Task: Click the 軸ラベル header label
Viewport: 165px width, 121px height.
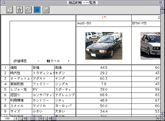Action: click(x=53, y=61)
